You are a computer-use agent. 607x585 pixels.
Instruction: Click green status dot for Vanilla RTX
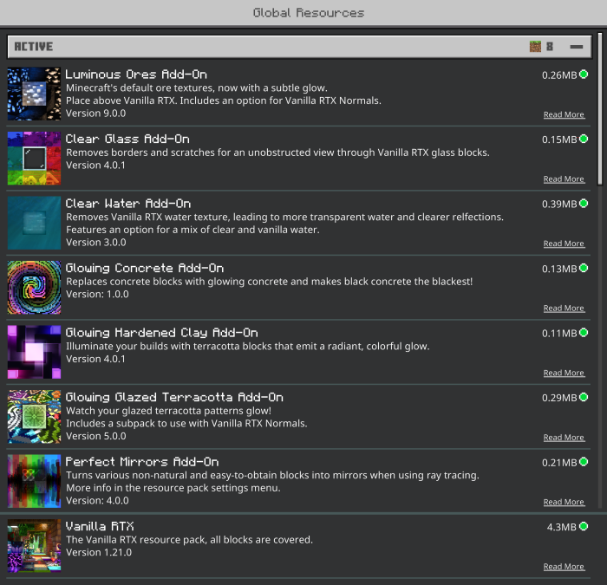click(584, 526)
